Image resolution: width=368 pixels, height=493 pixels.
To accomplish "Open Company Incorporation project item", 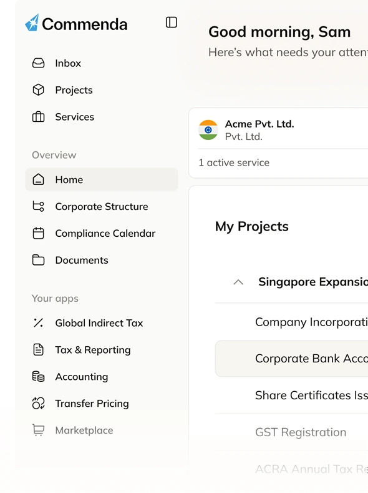I will click(x=291, y=322).
